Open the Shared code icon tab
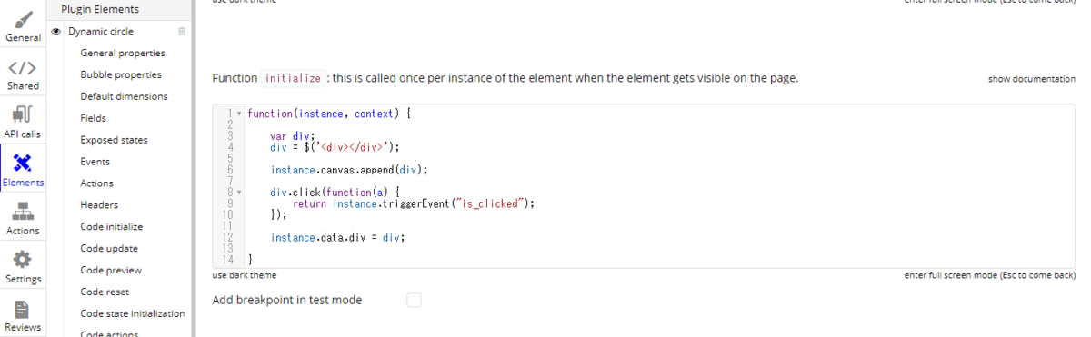This screenshot has width=1091, height=337. (x=23, y=74)
